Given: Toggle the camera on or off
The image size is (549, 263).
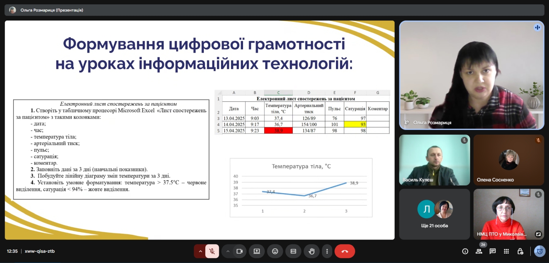Looking at the screenshot, I should (x=240, y=251).
